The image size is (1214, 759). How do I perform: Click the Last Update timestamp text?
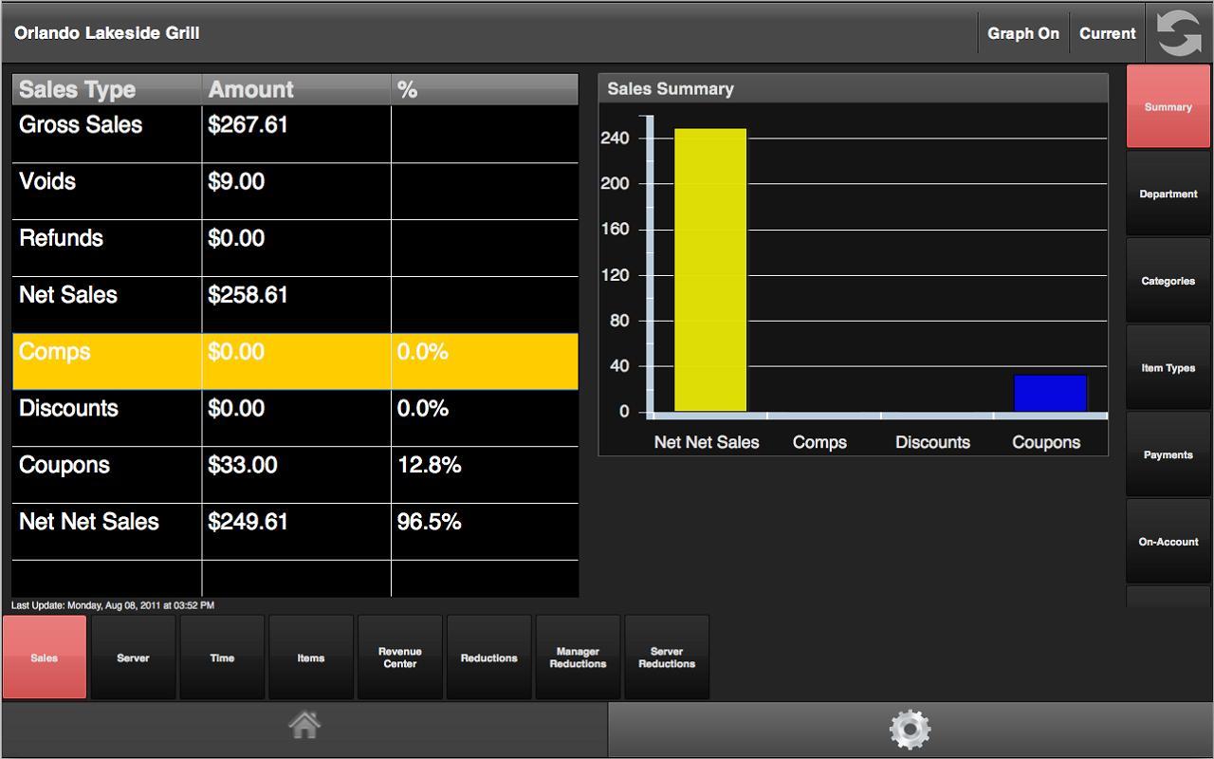pos(113,605)
